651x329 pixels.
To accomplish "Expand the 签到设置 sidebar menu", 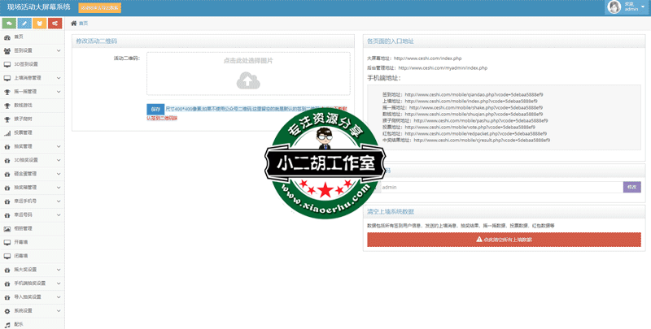I will point(31,50).
